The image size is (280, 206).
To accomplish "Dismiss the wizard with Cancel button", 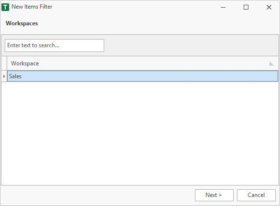I will (x=256, y=195).
